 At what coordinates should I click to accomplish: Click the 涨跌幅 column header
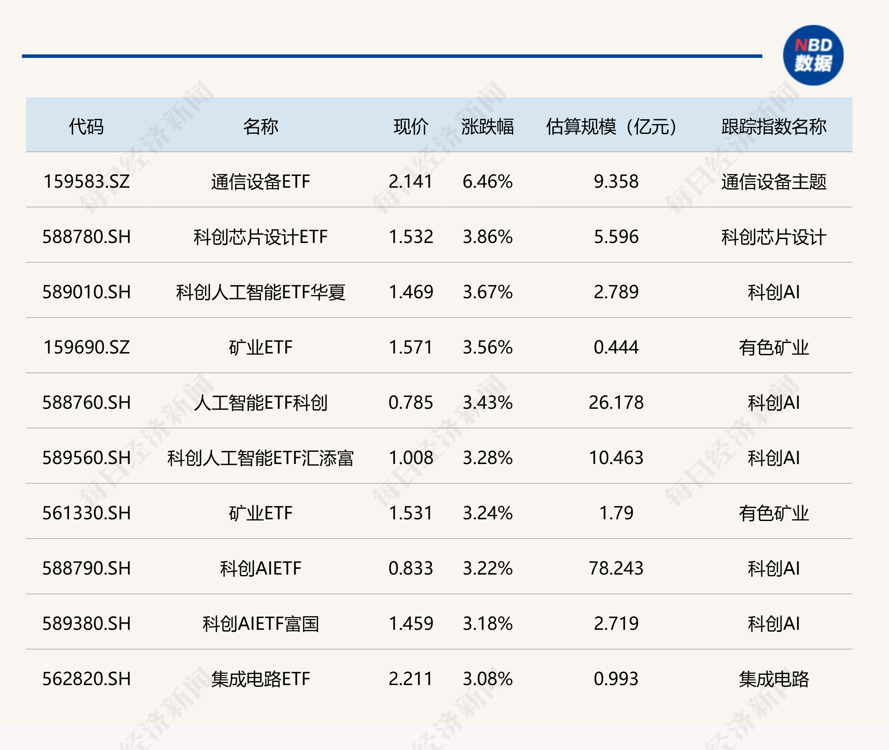click(x=487, y=126)
